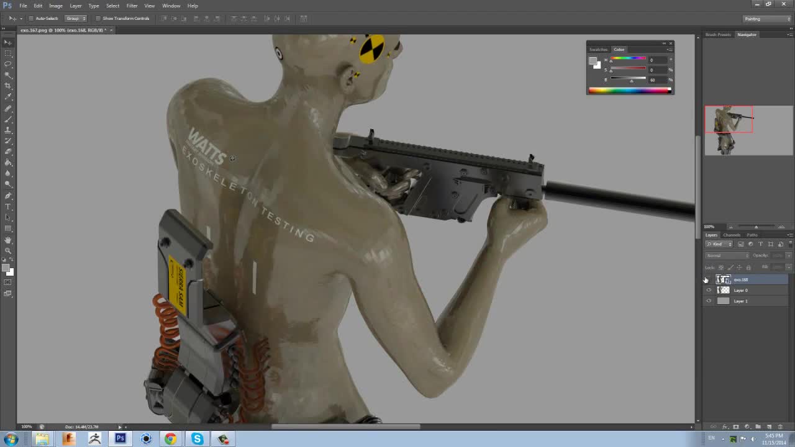Viewport: 795px width, 447px height.
Task: Open the Normal blend mode dropdown
Action: [x=727, y=255]
